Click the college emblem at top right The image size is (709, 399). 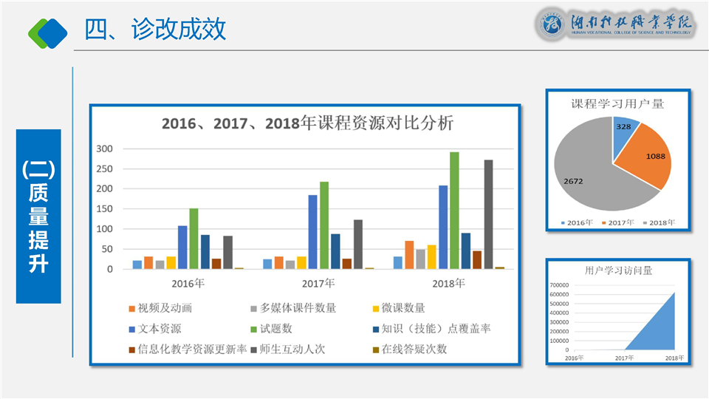pyautogui.click(x=551, y=24)
